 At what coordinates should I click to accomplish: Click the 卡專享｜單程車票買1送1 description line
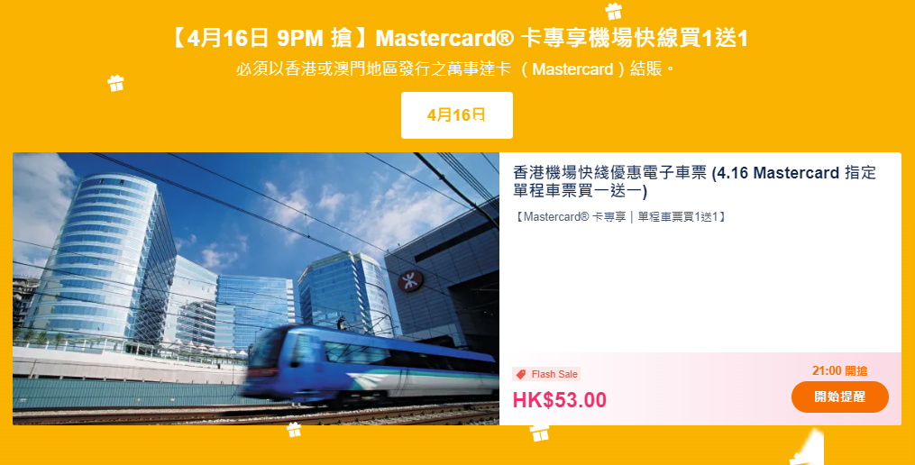point(619,217)
